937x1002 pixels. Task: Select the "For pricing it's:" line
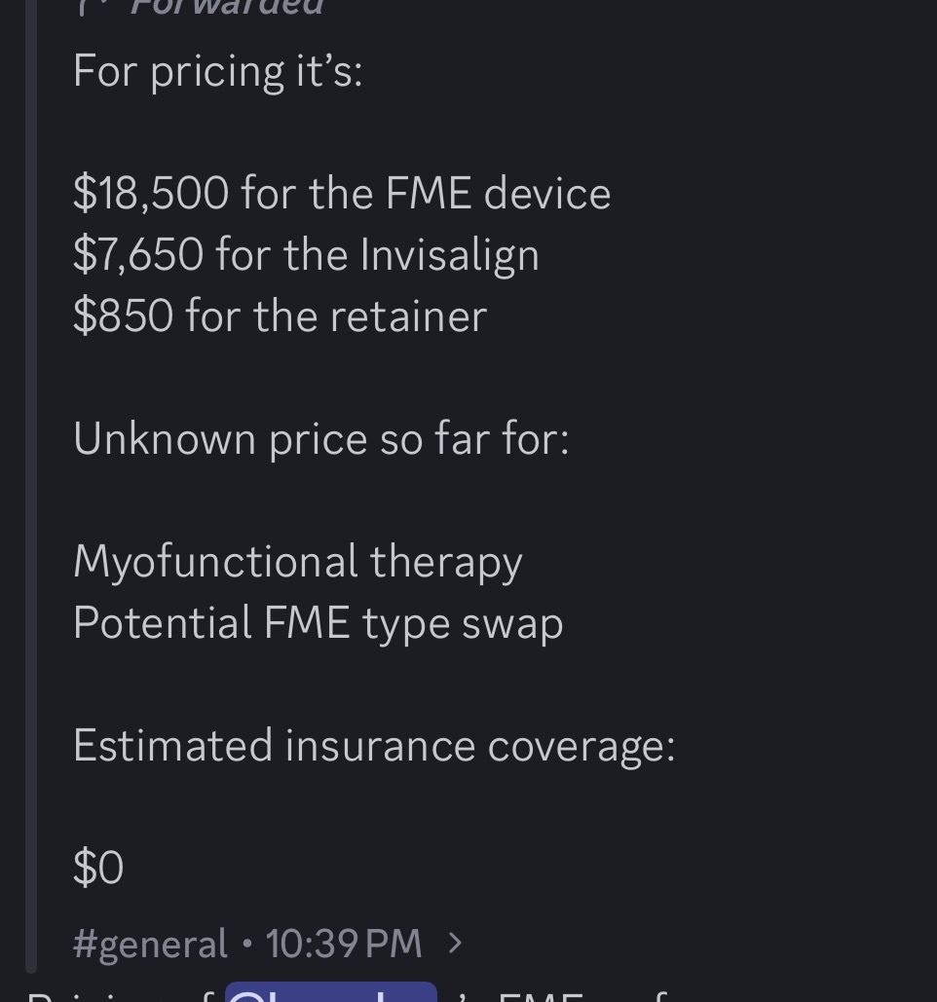(x=217, y=71)
